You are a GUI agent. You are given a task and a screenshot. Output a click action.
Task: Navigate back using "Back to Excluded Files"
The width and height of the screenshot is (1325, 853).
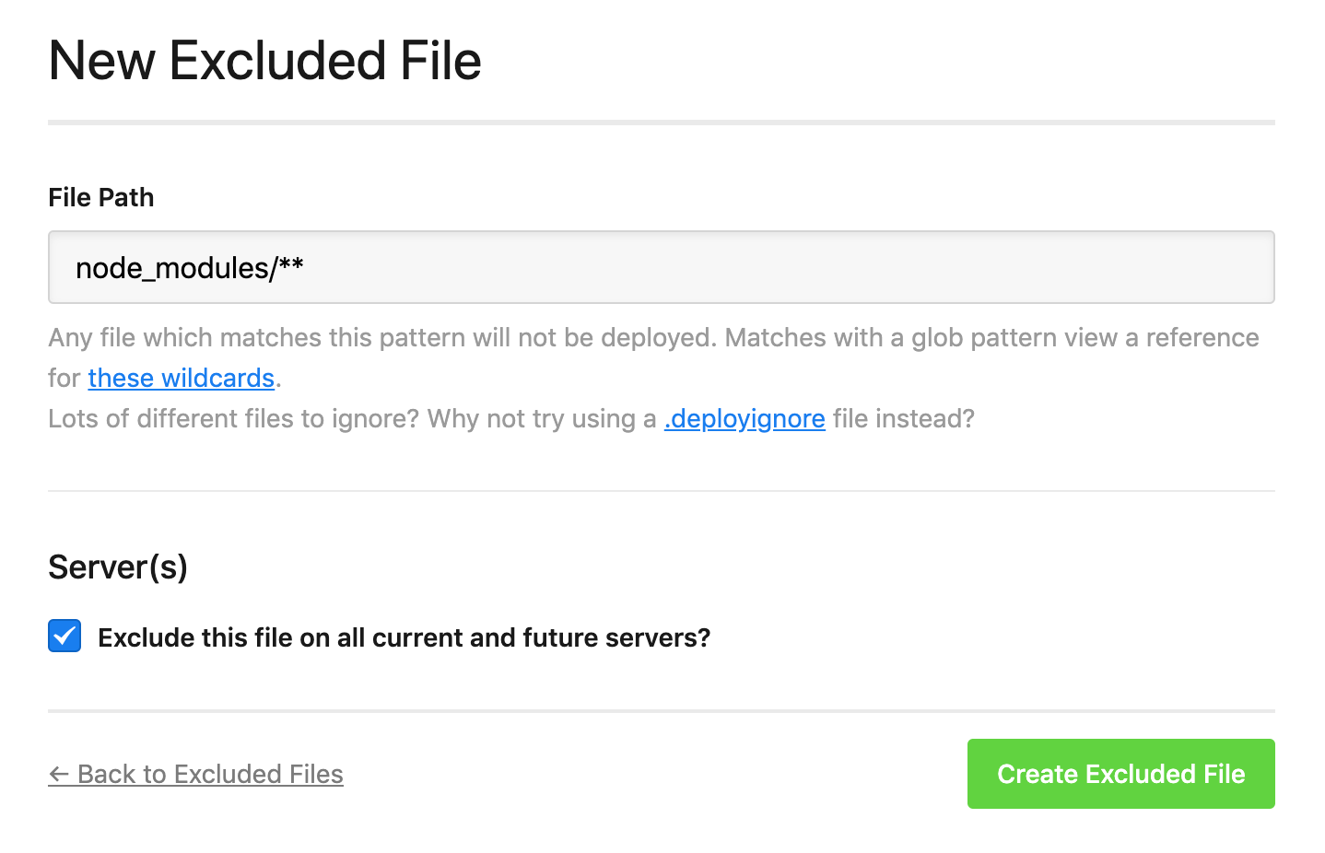(195, 774)
